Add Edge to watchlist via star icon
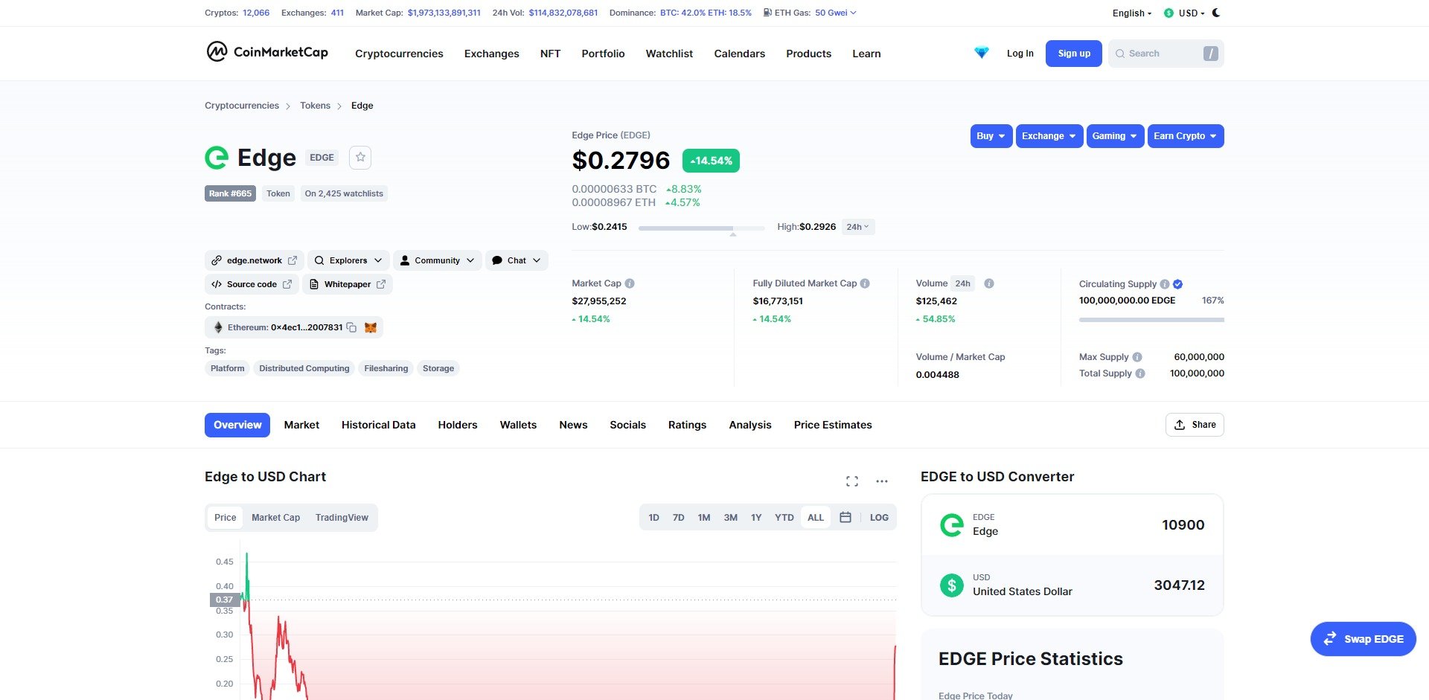 pyautogui.click(x=360, y=157)
